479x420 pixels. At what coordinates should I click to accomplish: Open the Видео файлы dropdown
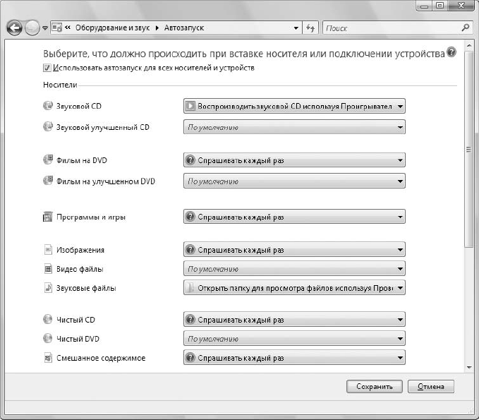coord(294,269)
